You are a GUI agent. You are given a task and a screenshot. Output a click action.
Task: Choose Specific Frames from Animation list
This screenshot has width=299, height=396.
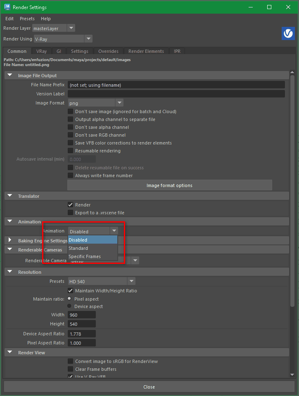[x=85, y=256]
